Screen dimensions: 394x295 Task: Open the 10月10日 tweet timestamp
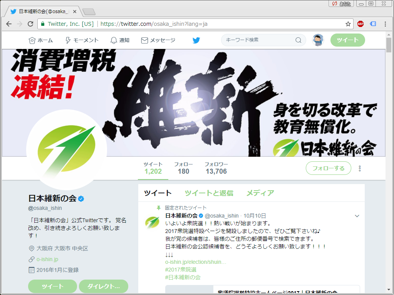click(x=255, y=216)
